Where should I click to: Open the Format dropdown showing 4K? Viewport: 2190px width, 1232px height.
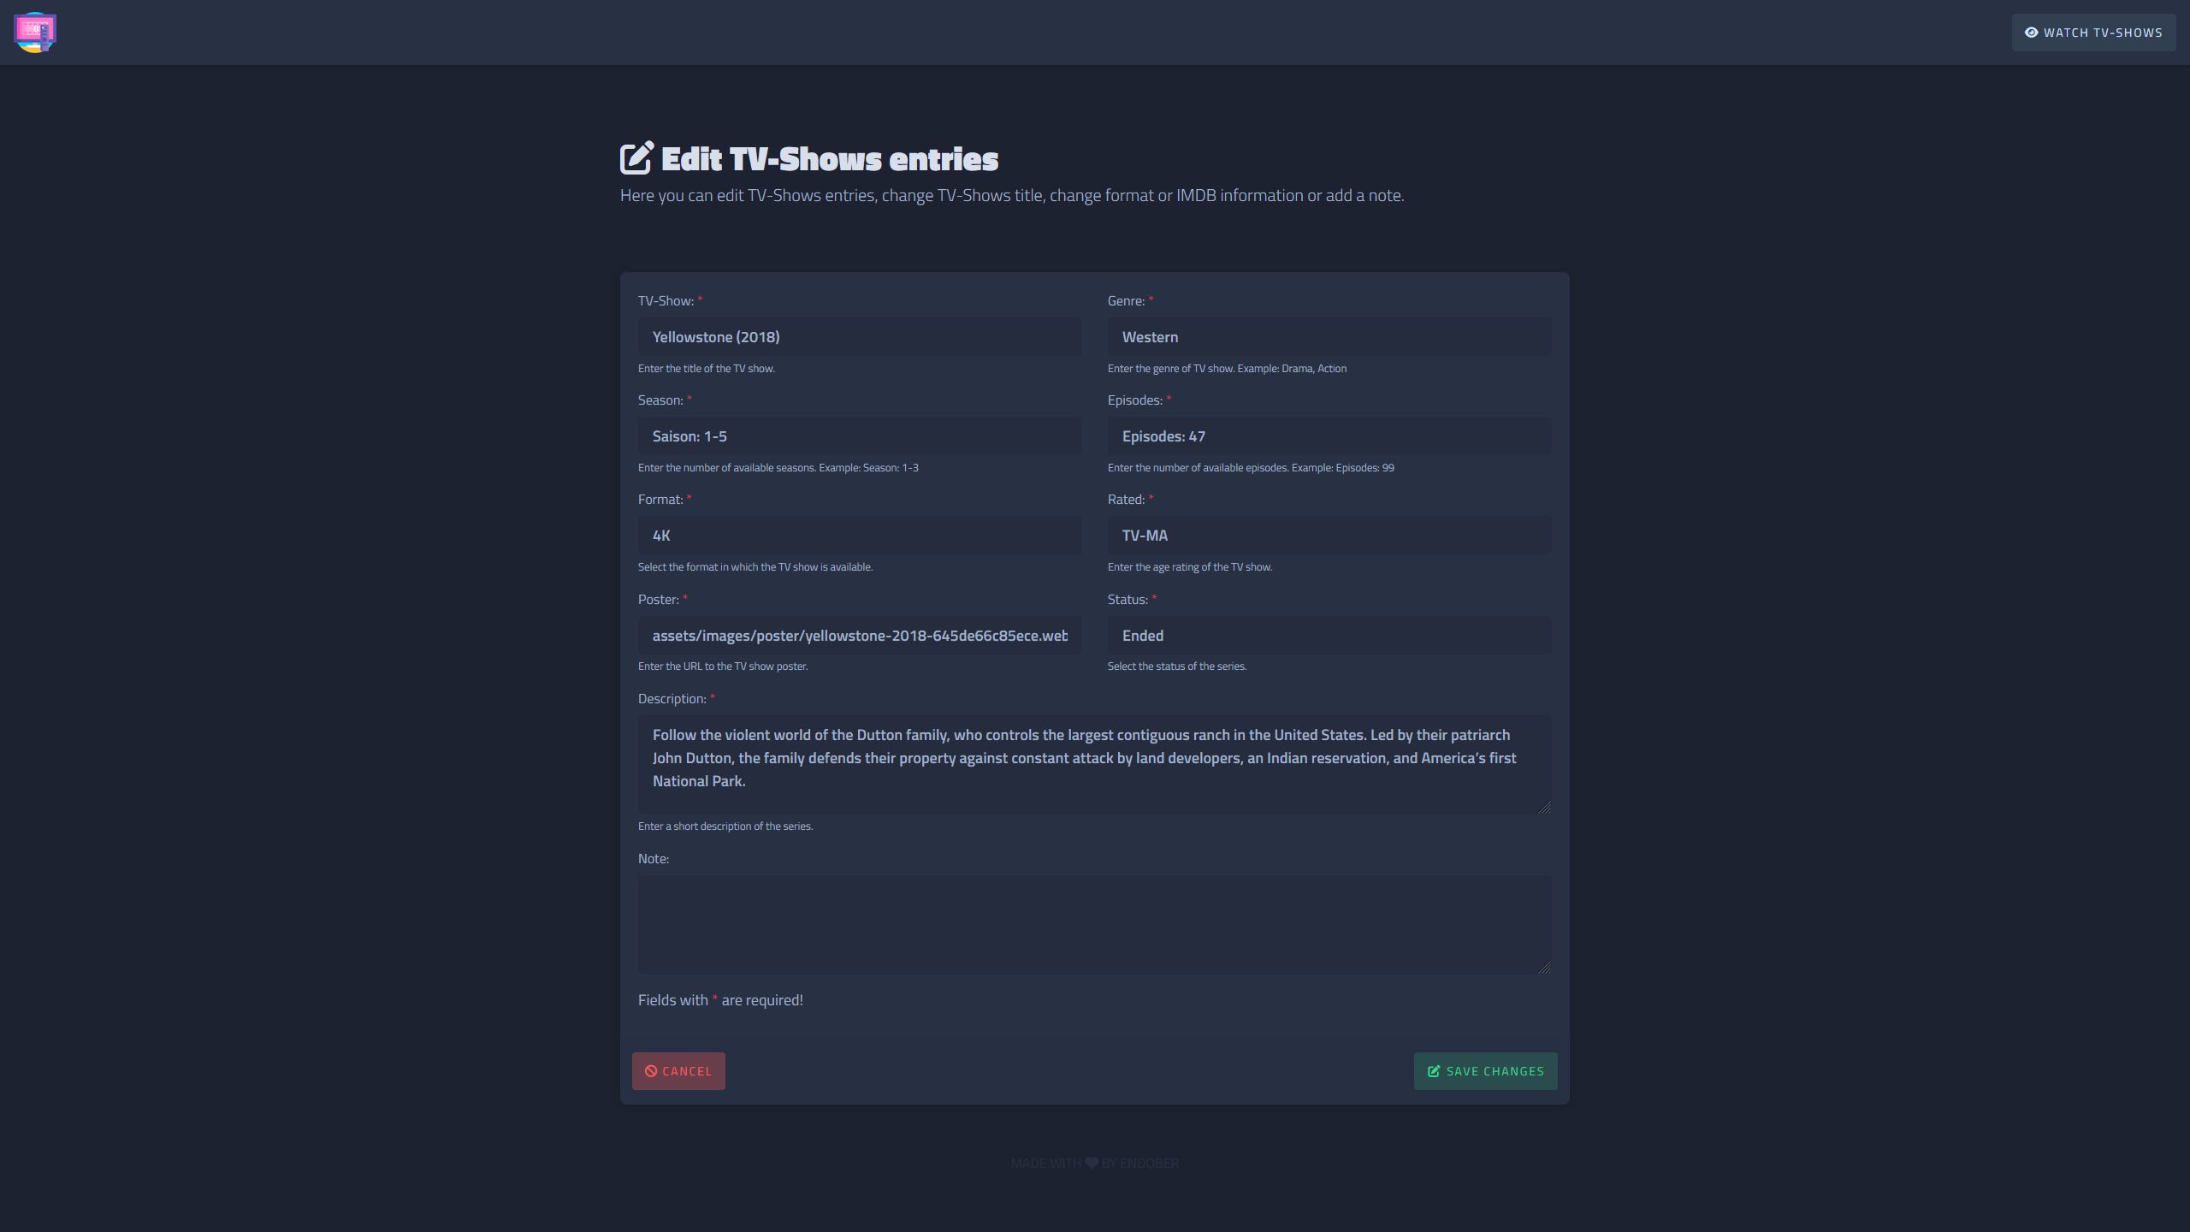pyautogui.click(x=859, y=536)
